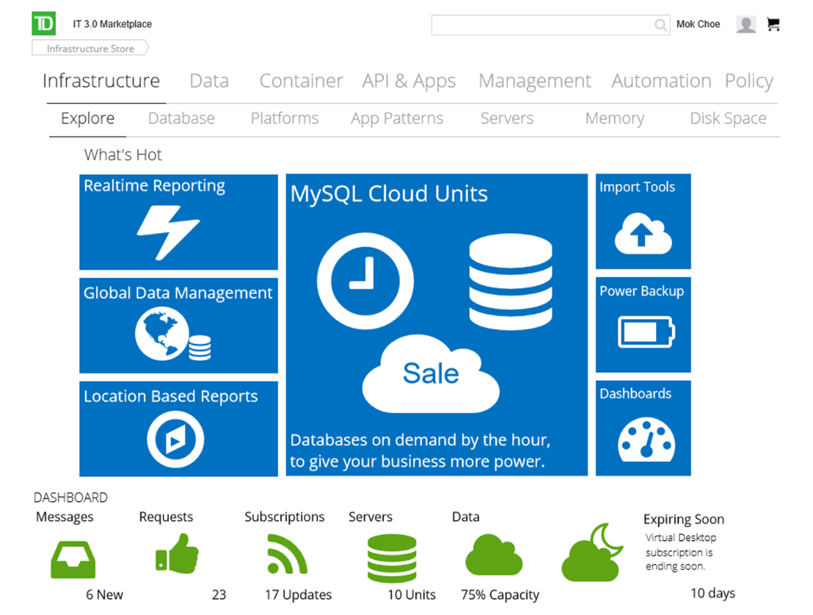This screenshot has width=813, height=615.
Task: Switch to the Database sub-tab
Action: [x=181, y=118]
